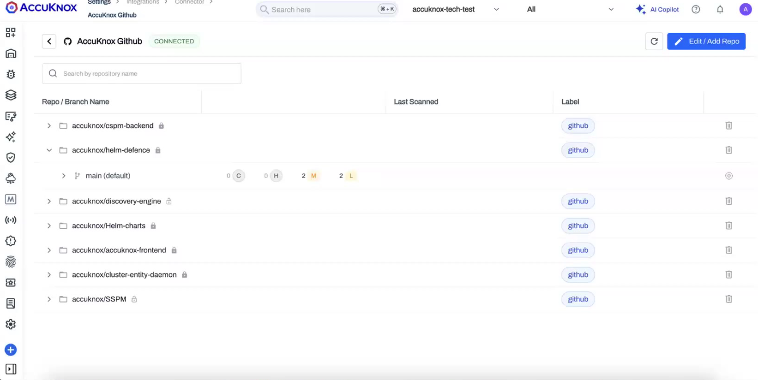Focus the Search by repository name field
The image size is (758, 380).
click(142, 74)
